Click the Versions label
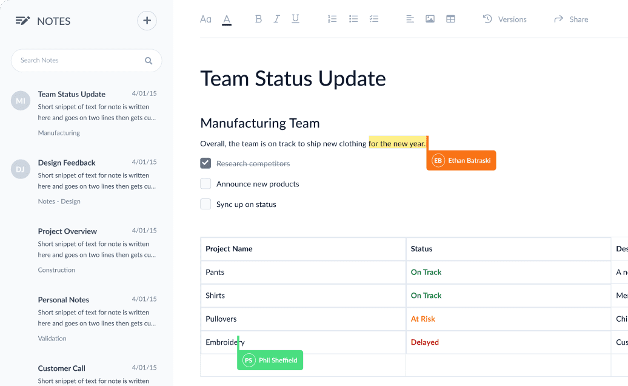The width and height of the screenshot is (628, 386). click(x=512, y=19)
